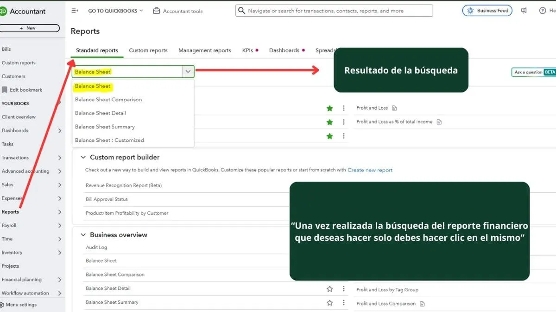Screen dimensions: 556x312
Task: Favorite Balance Sheet Detail with its star
Action: tap(329, 289)
